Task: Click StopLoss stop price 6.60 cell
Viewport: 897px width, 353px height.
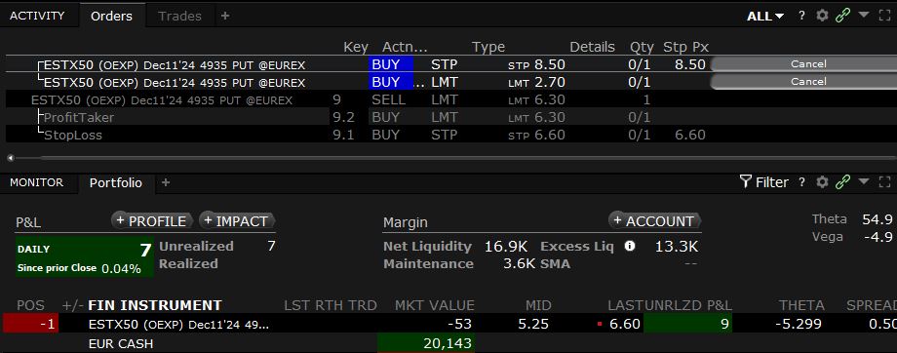Action: [x=690, y=135]
